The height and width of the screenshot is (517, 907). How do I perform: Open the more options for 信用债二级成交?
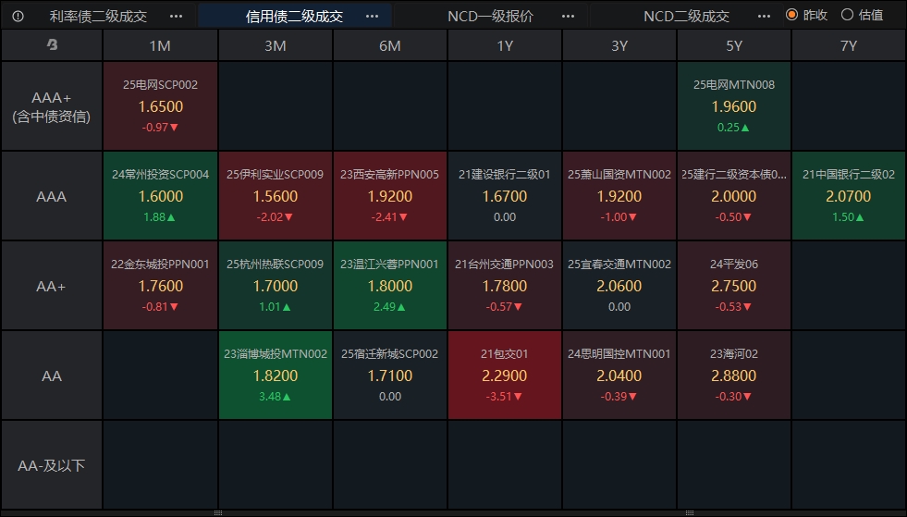pos(373,17)
